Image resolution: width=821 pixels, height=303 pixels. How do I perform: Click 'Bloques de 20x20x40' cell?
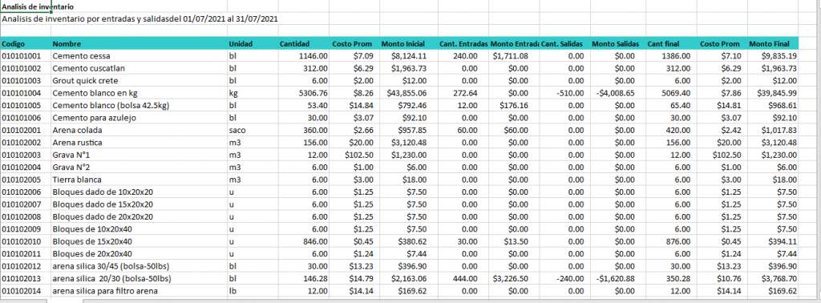139,254
